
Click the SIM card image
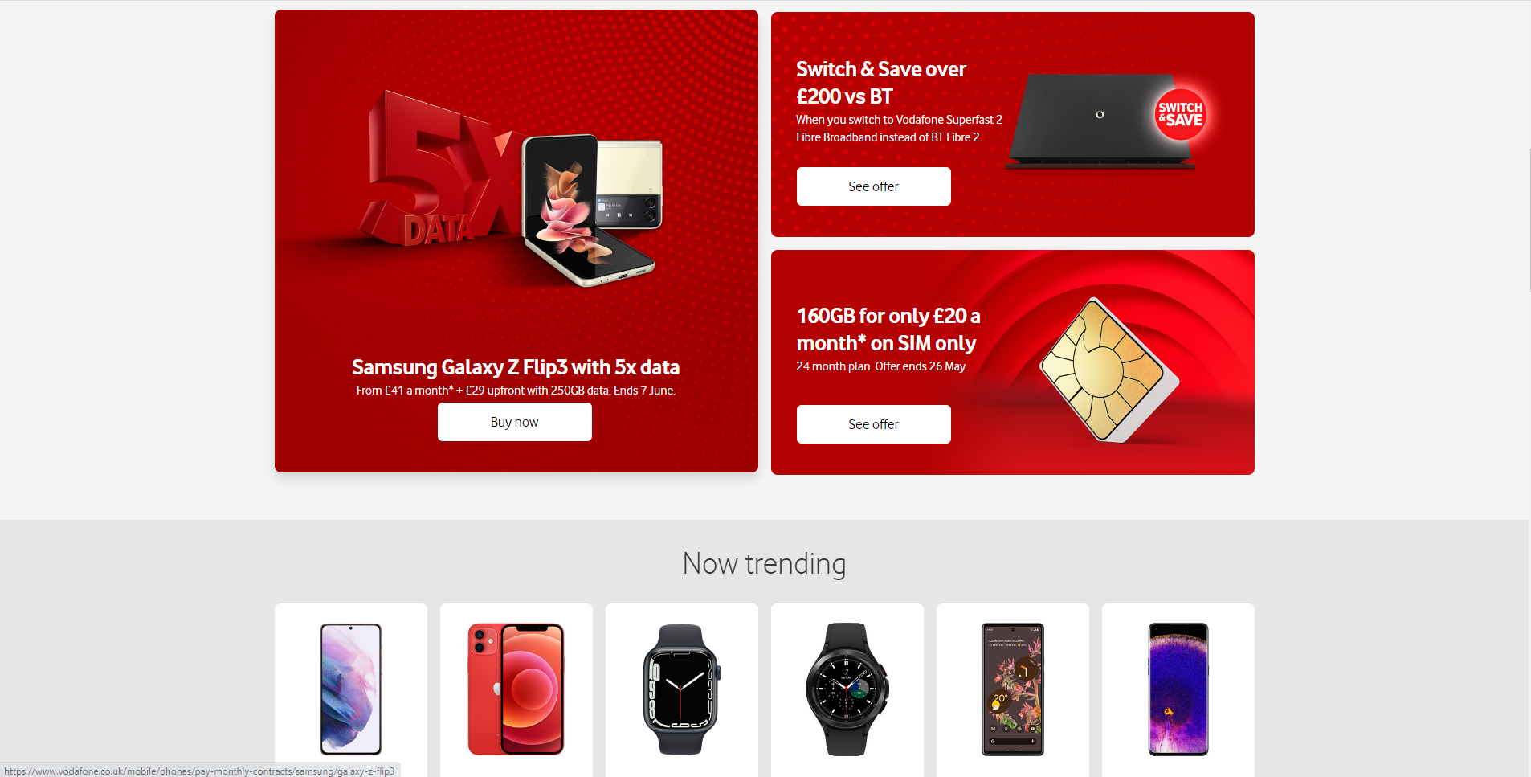pyautogui.click(x=1108, y=370)
